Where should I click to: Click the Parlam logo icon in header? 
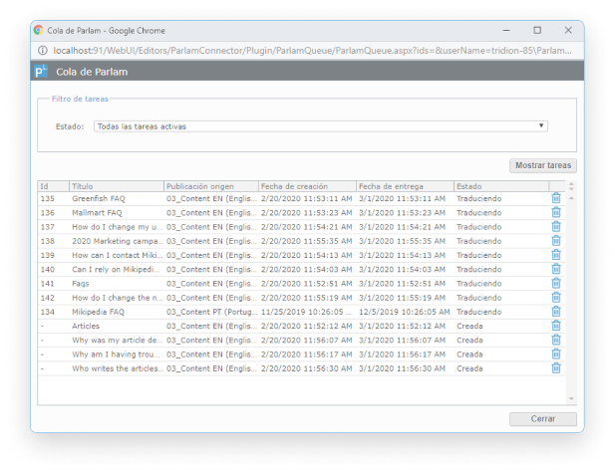point(41,72)
